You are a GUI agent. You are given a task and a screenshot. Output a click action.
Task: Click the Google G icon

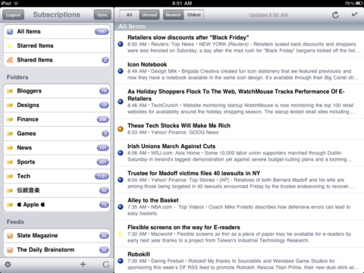coord(106,265)
